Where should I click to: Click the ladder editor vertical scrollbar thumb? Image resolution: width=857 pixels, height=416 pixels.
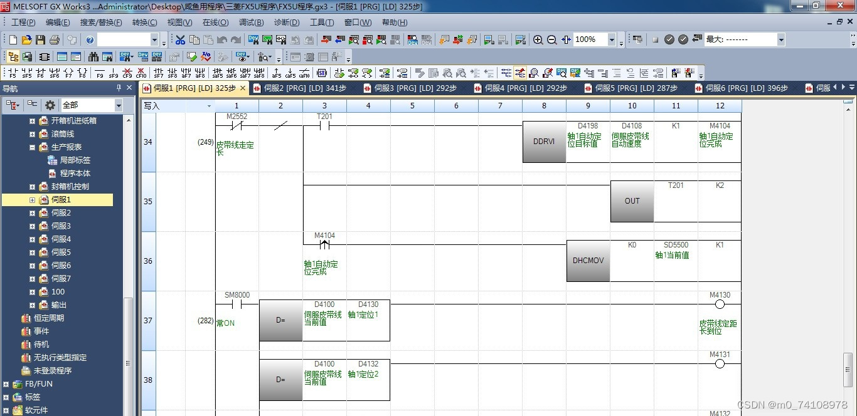848,370
